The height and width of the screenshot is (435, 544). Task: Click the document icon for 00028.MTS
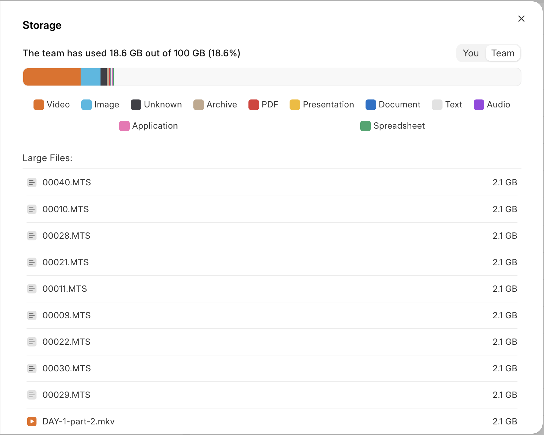[x=32, y=236]
